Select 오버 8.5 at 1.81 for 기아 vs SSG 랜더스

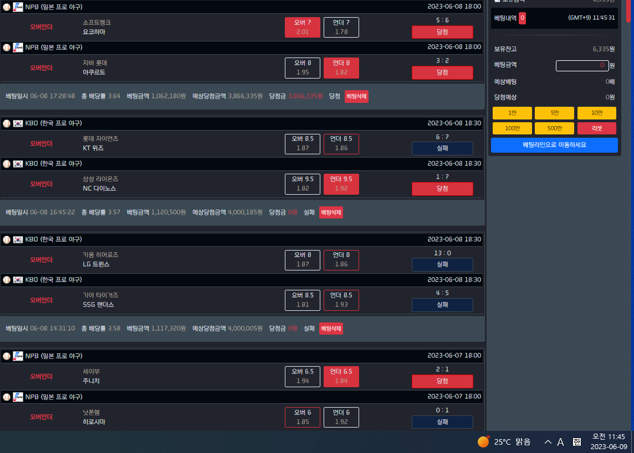point(303,300)
